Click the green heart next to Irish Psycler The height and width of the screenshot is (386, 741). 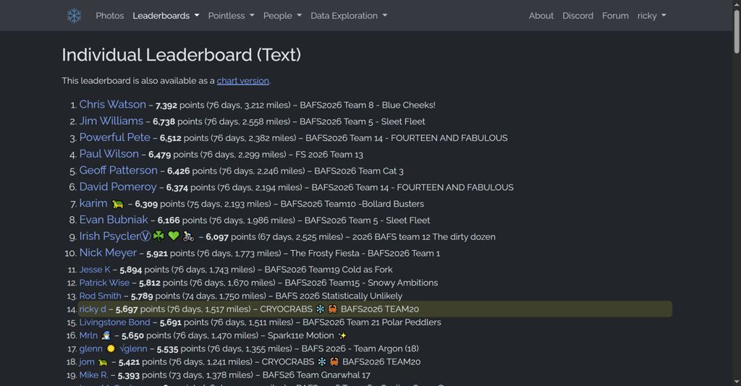point(173,236)
